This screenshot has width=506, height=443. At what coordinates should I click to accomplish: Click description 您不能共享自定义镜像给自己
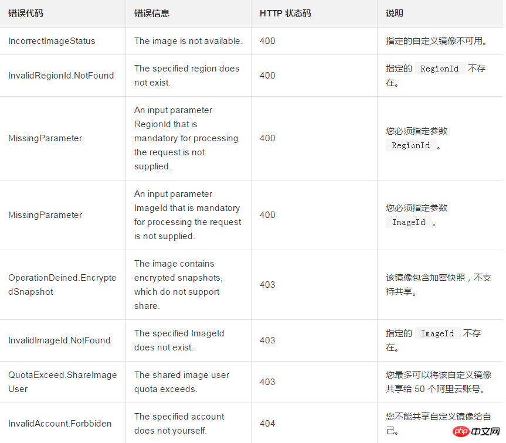[x=439, y=424]
